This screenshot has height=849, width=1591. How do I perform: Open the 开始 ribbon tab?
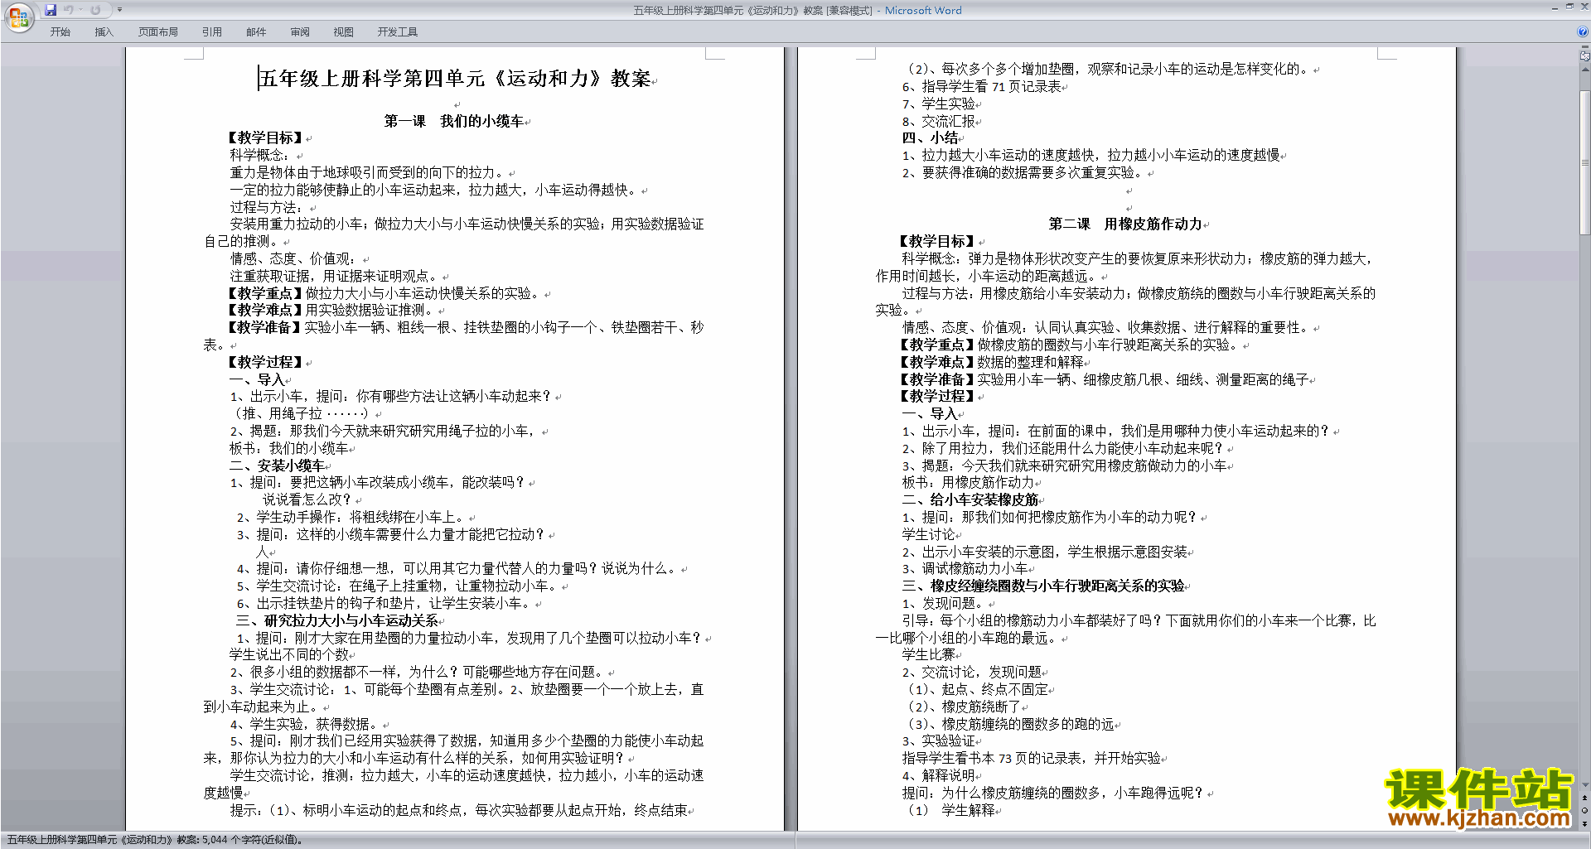tap(60, 32)
